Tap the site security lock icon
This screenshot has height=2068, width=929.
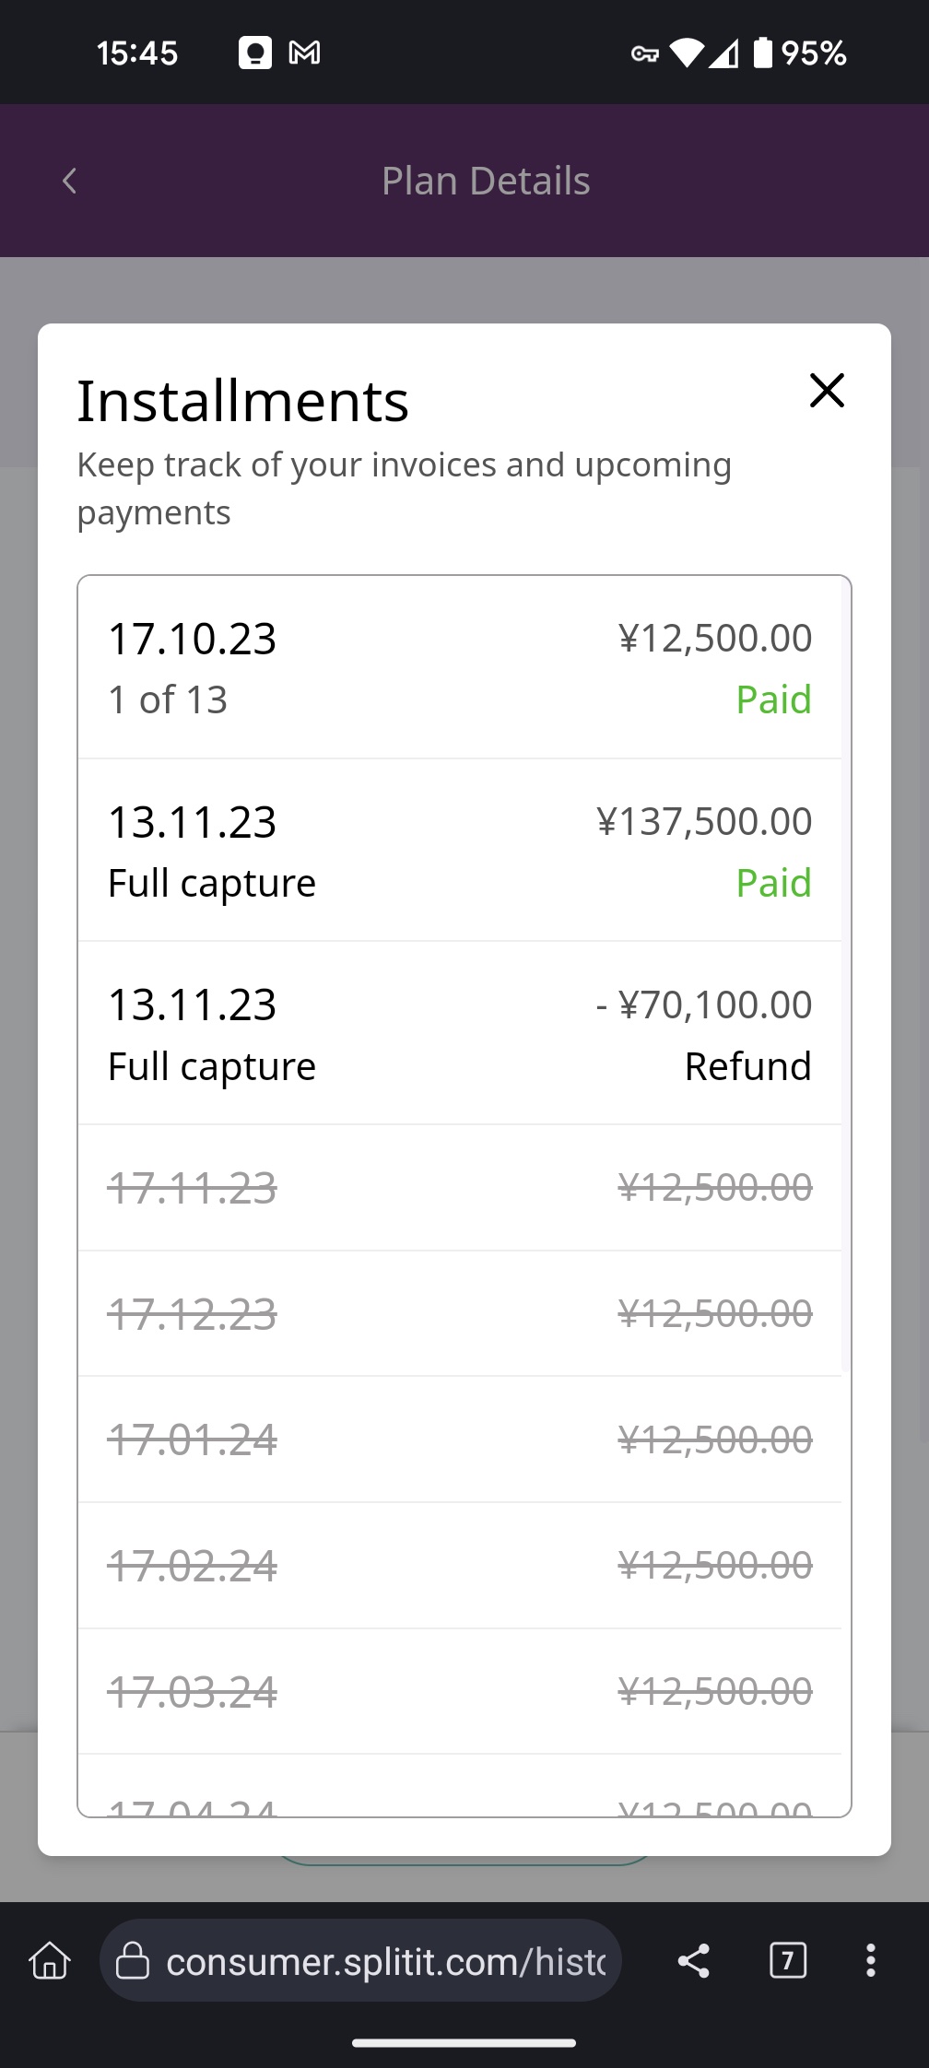click(133, 1960)
